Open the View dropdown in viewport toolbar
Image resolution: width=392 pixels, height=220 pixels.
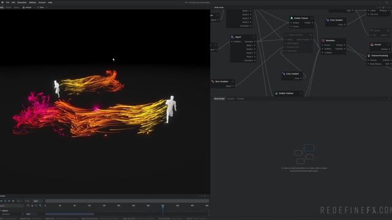pyautogui.click(x=42, y=7)
